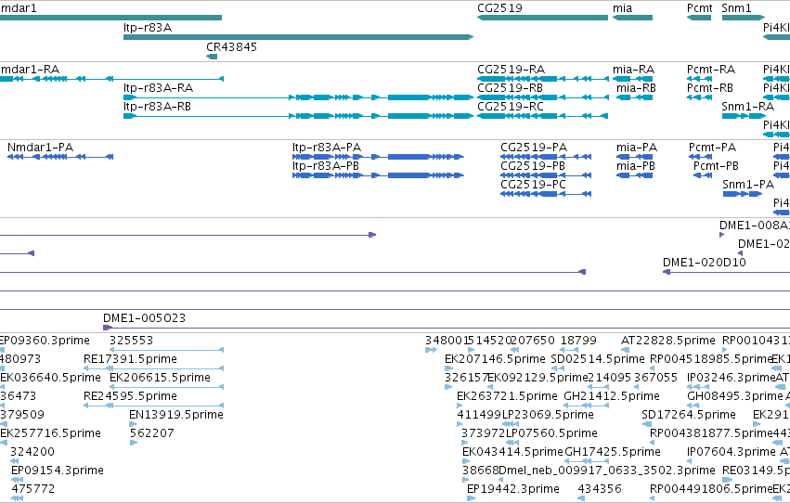Image resolution: width=790 pixels, height=503 pixels.
Task: Select the Pcmt gene arrow
Action: point(699,18)
